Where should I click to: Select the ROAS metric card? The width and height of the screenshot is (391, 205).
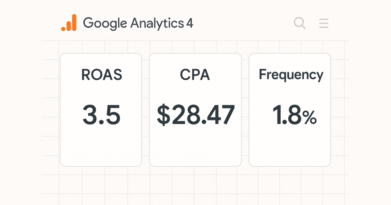[101, 144]
